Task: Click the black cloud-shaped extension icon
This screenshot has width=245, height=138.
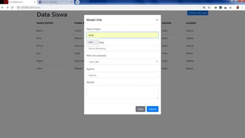Action: point(225,8)
